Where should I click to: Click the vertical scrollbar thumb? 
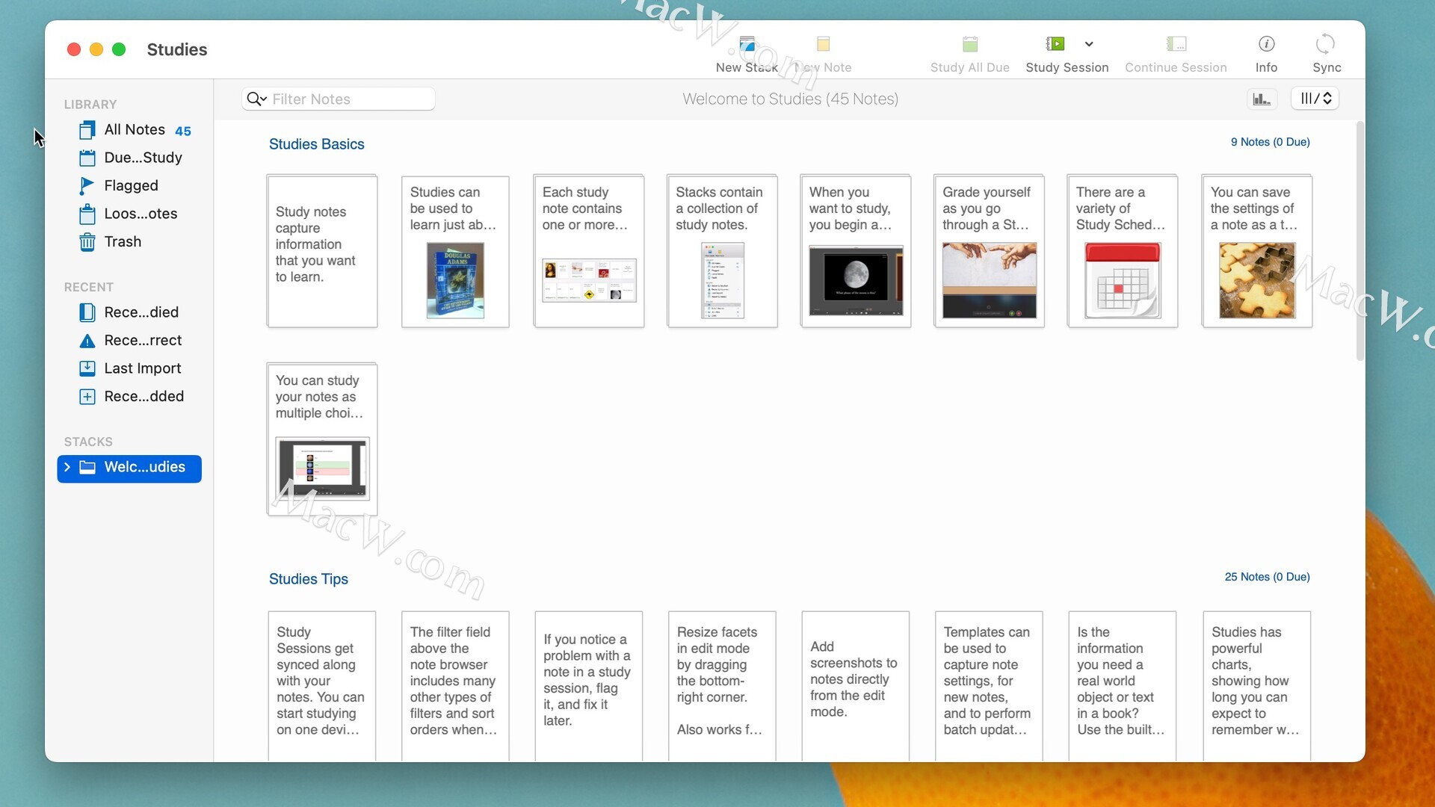(1360, 241)
